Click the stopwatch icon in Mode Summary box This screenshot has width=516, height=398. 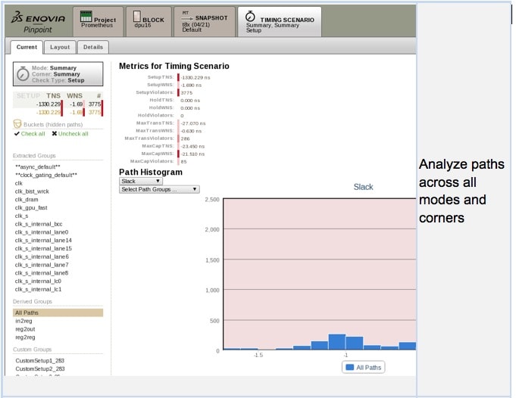tap(23, 74)
